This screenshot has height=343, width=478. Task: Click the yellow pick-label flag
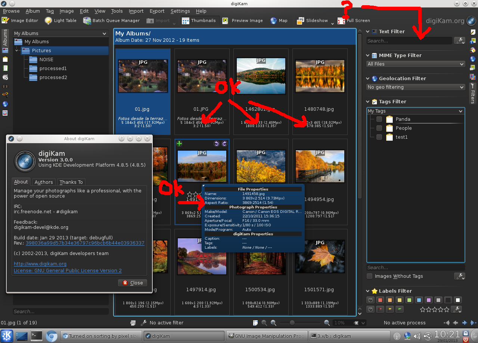pyautogui.click(x=389, y=309)
